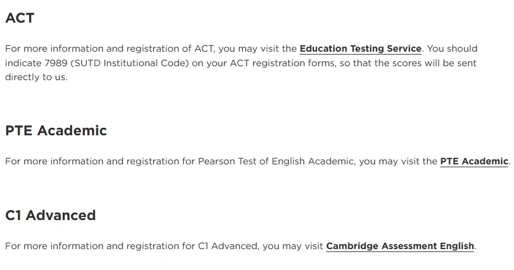Viewport: 514px width, 270px height.
Task: Visit the Cambridge Assessment English link
Action: [400, 246]
